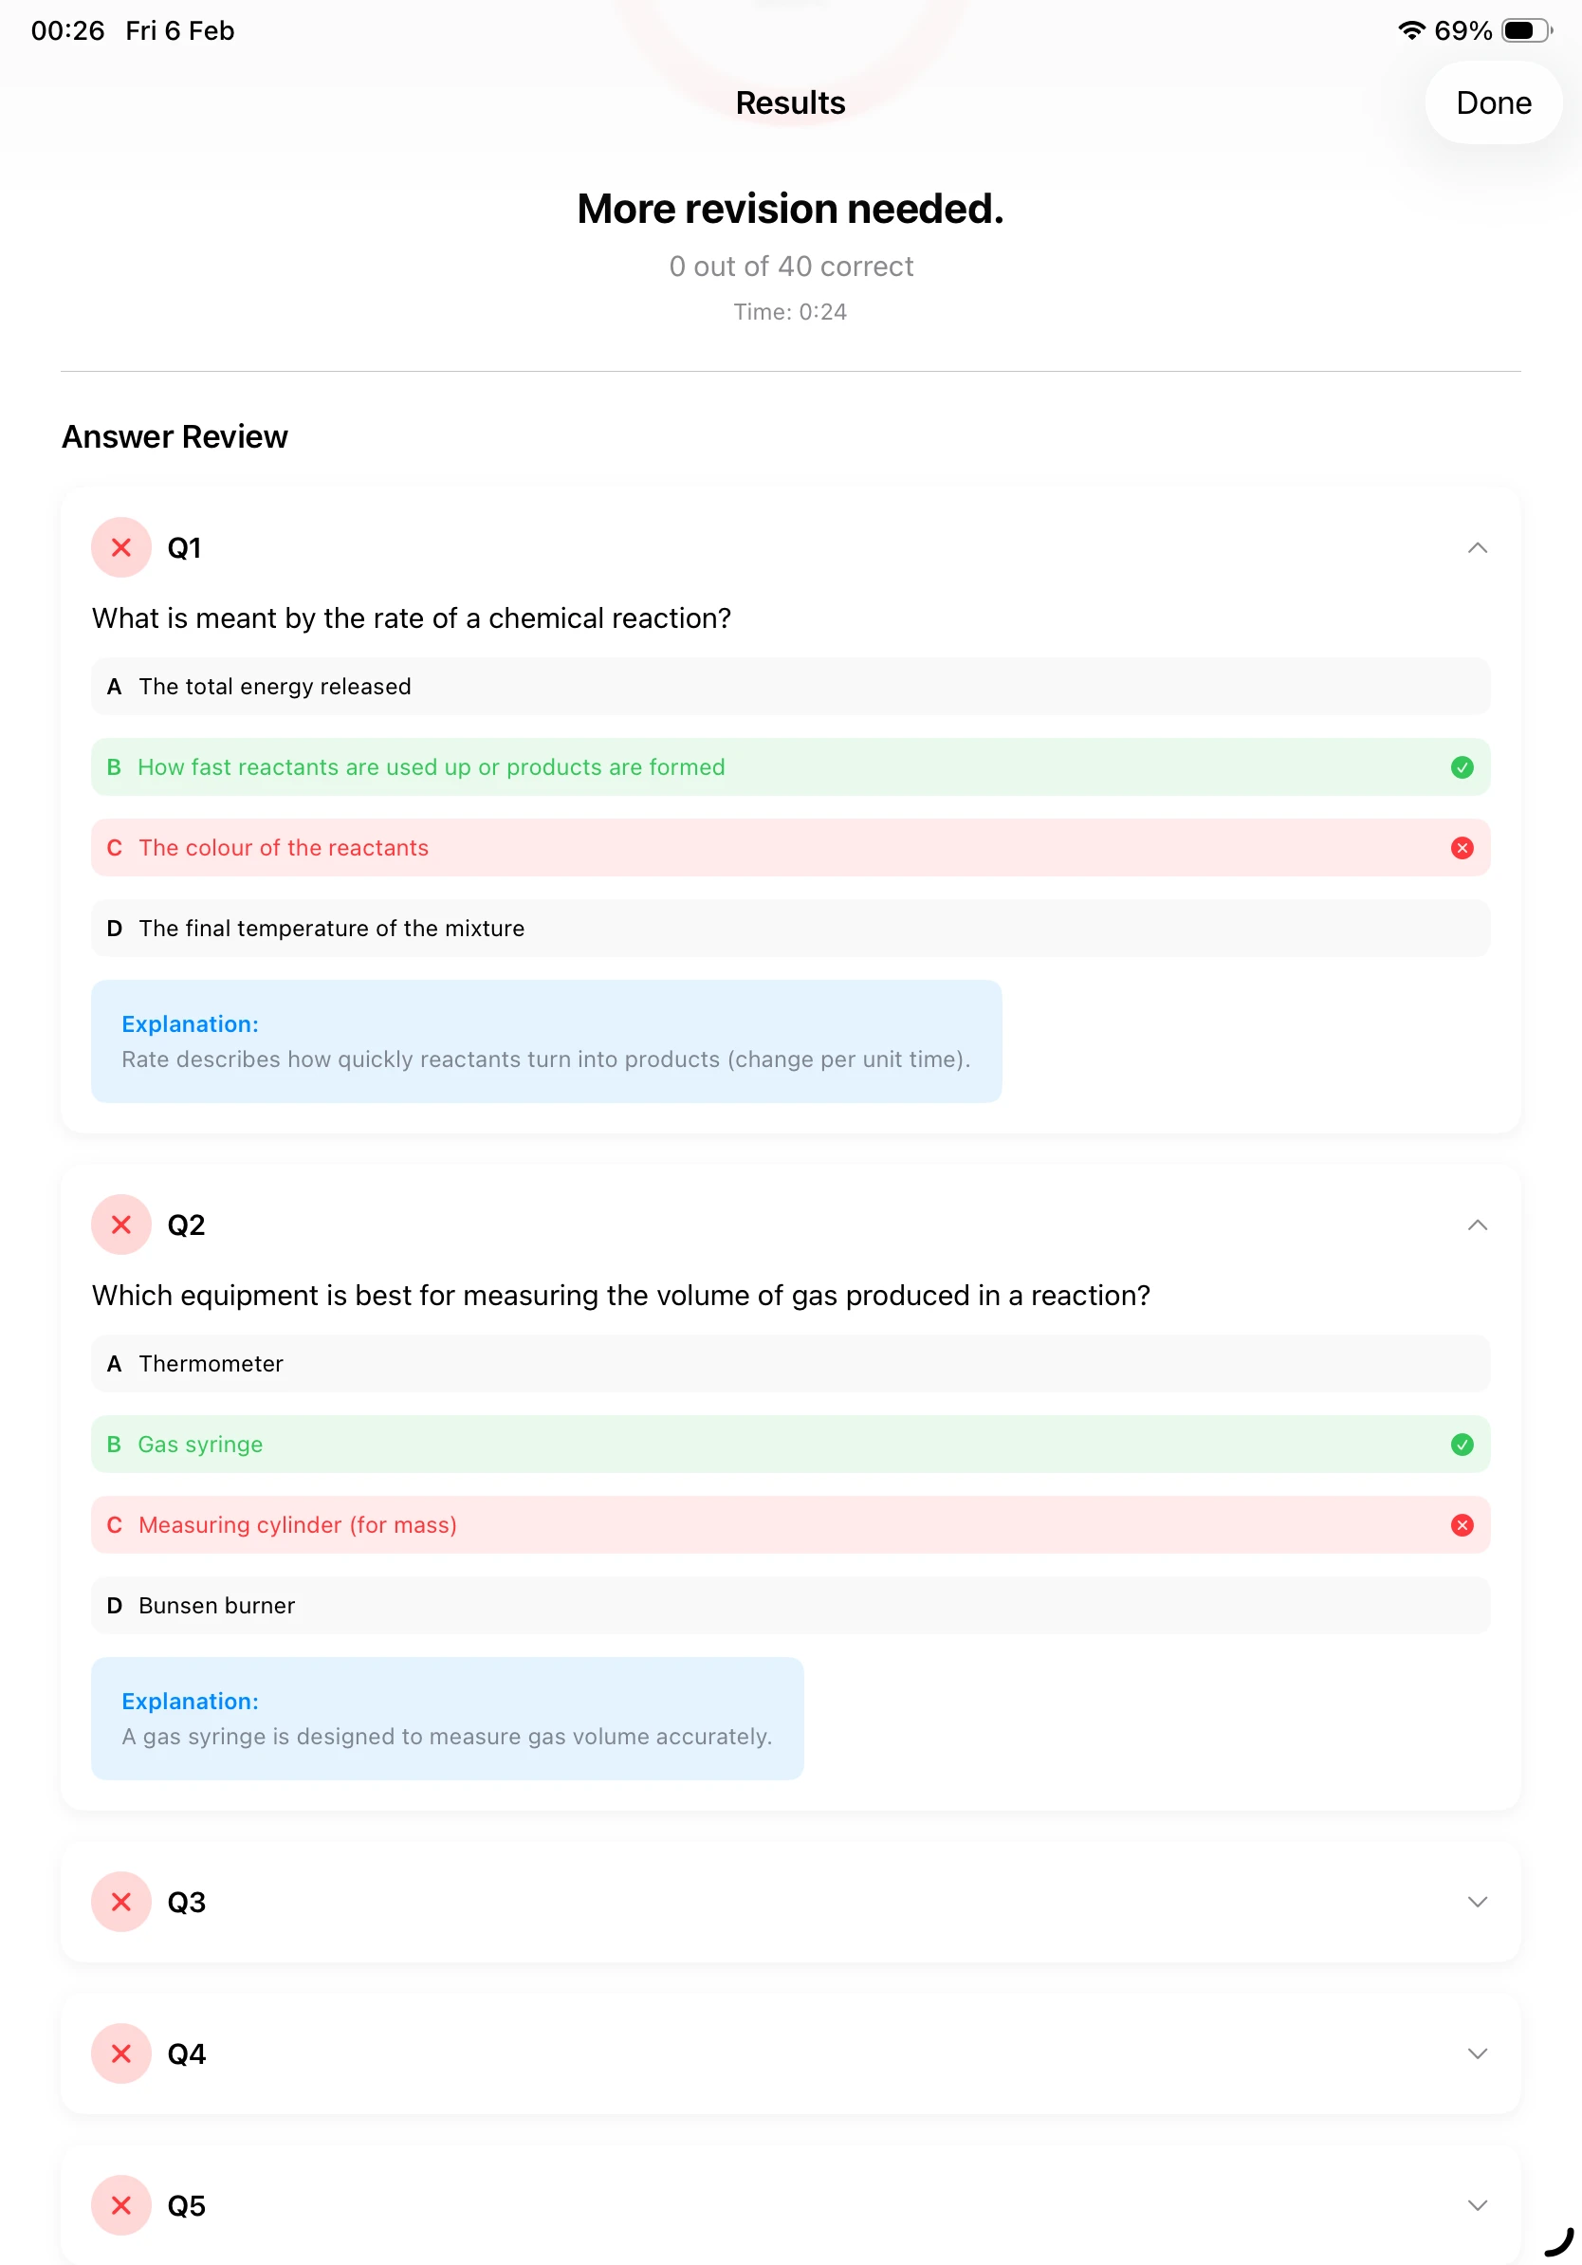The height and width of the screenshot is (2265, 1582).
Task: Select option D Bunsen burner
Action: point(789,1605)
